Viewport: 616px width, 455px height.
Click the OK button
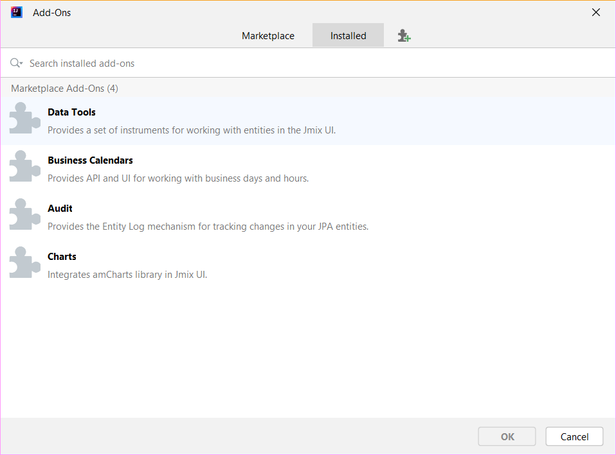click(x=507, y=436)
